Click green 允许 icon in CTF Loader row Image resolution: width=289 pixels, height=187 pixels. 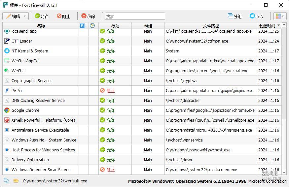102,41
